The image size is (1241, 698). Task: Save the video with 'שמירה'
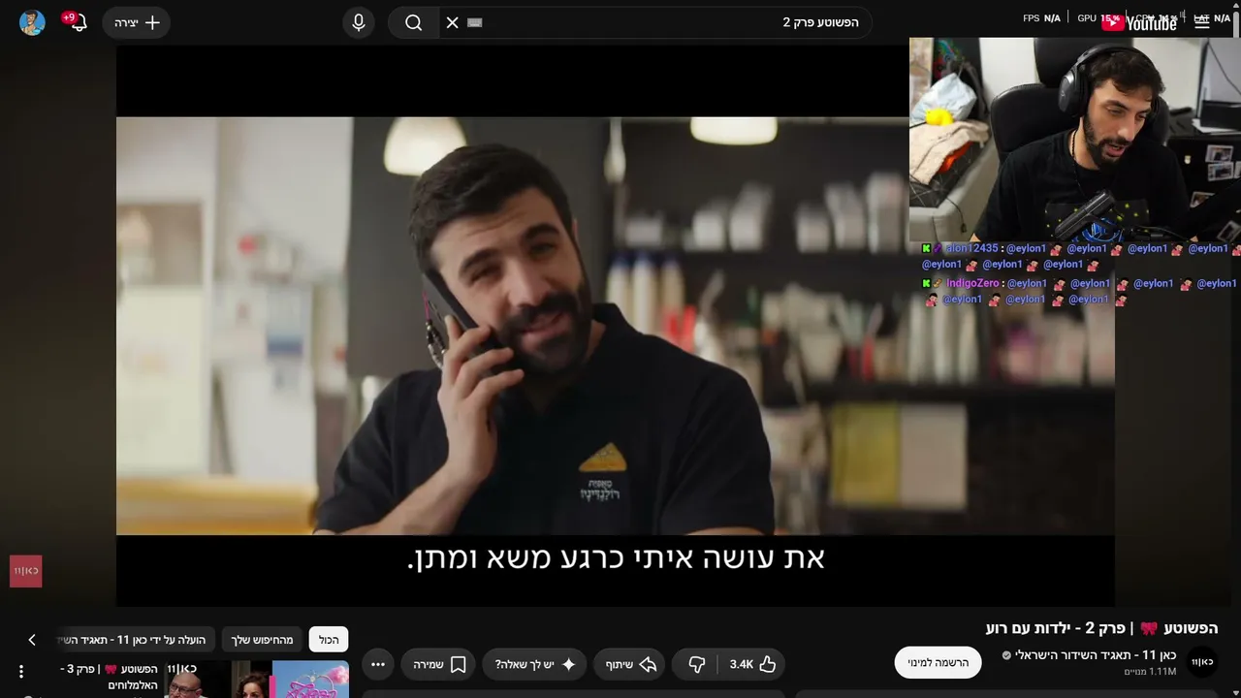click(x=439, y=664)
